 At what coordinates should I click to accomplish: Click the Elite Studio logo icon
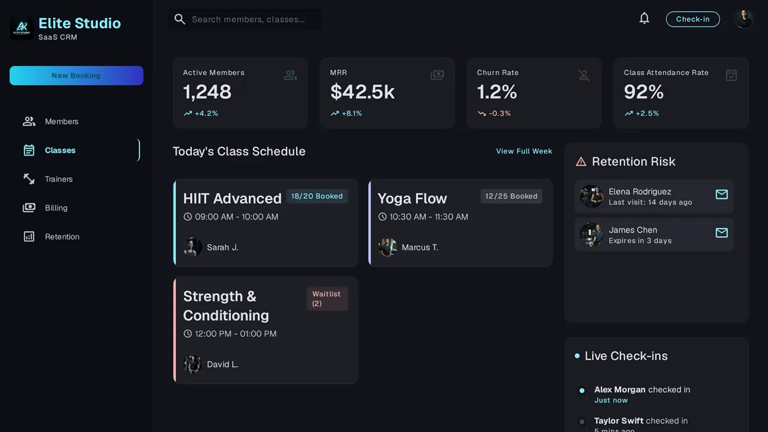(22, 28)
